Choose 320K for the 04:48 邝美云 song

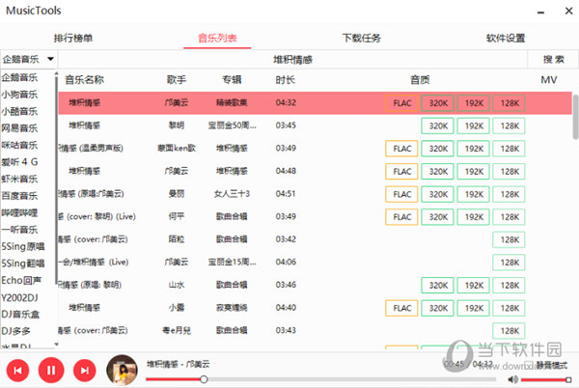pyautogui.click(x=437, y=172)
